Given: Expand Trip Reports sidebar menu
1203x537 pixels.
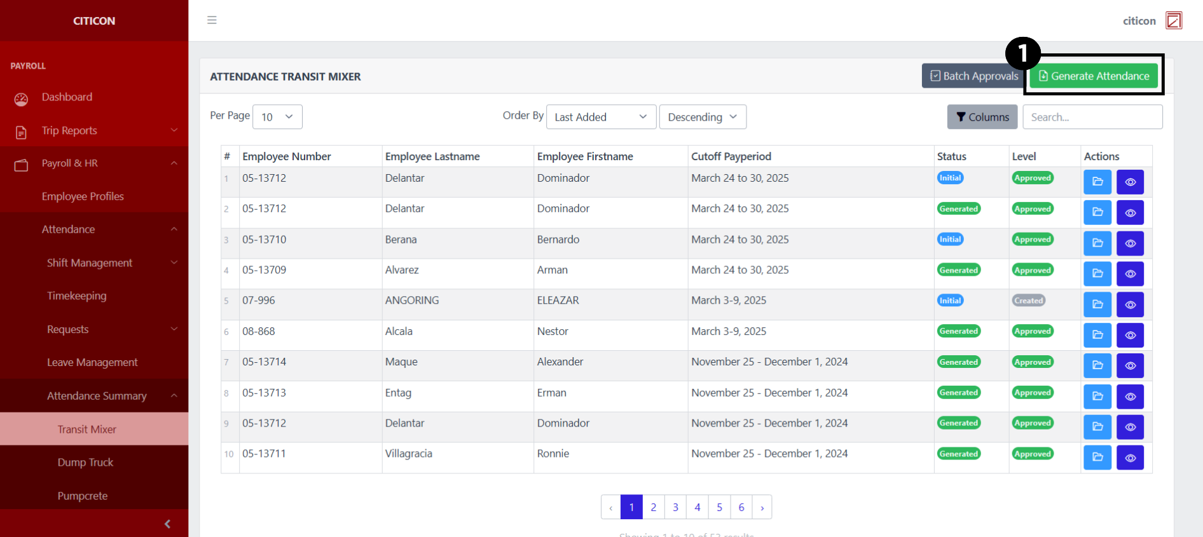Looking at the screenshot, I should [94, 131].
